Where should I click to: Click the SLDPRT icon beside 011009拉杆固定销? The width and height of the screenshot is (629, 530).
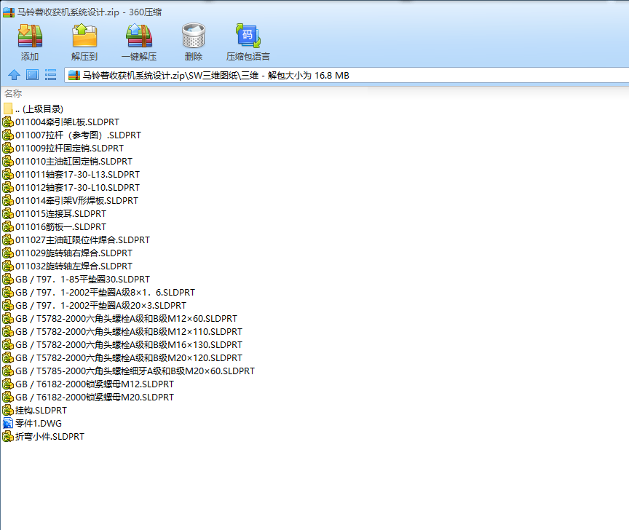coord(8,148)
